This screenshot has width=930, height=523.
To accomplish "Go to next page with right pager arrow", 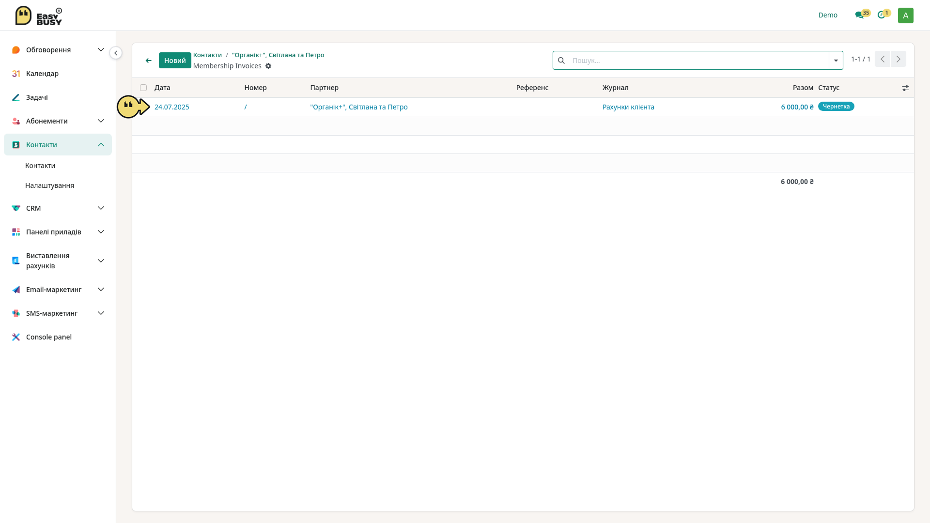I will point(899,59).
